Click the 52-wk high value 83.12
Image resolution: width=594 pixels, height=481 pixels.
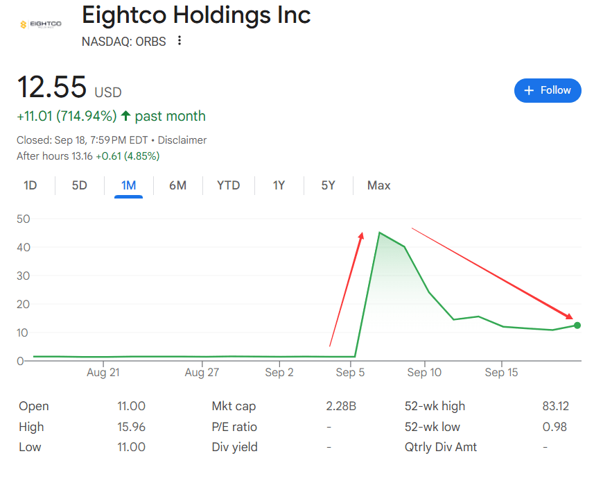[555, 406]
